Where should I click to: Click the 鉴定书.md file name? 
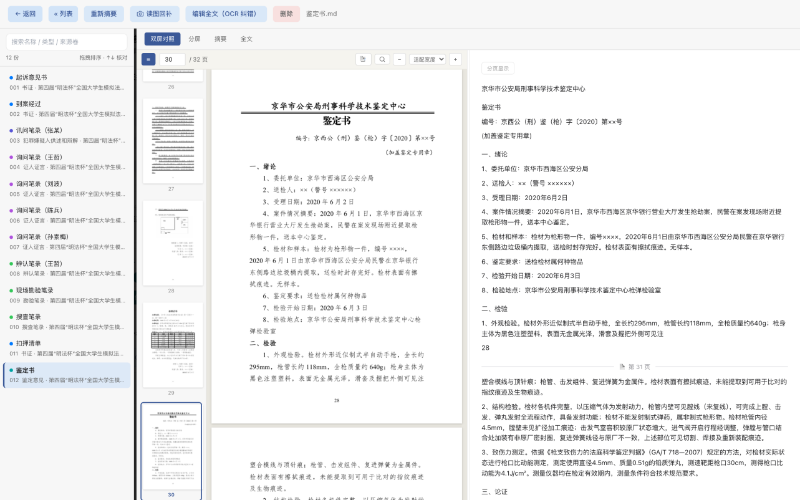tap(322, 14)
